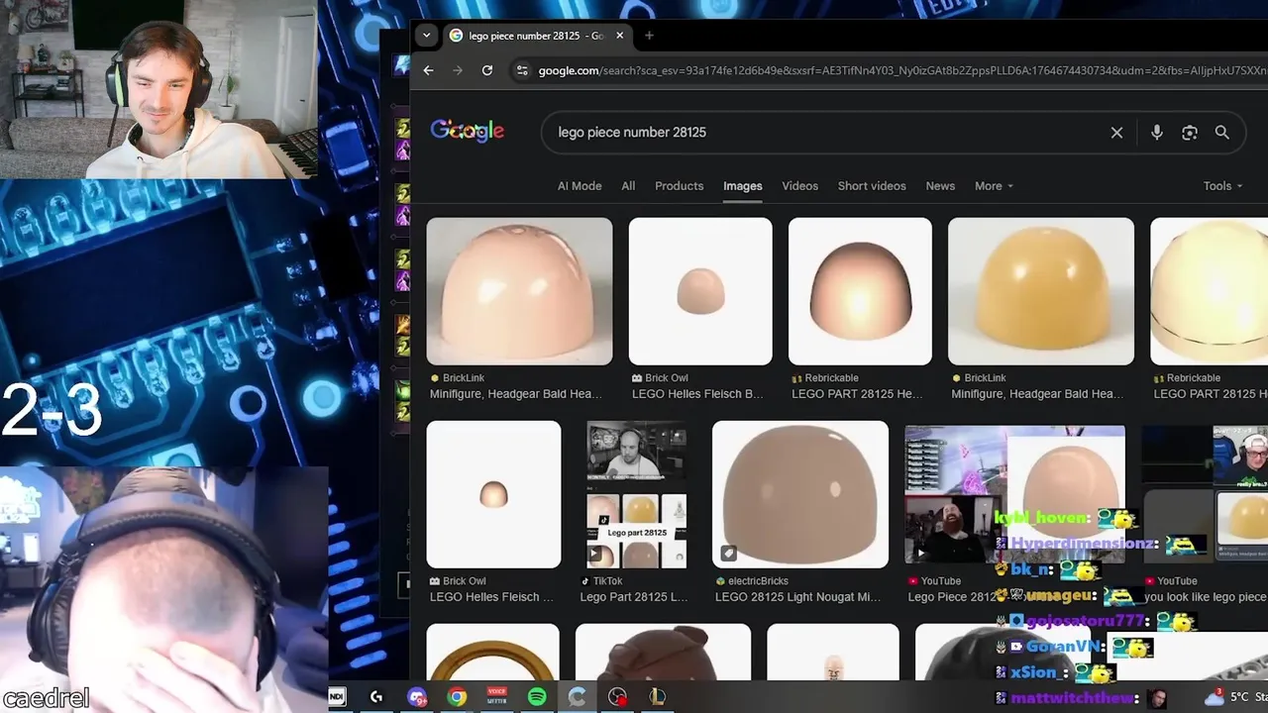The width and height of the screenshot is (1268, 713).
Task: Open Google Chrome from the taskbar
Action: click(457, 697)
